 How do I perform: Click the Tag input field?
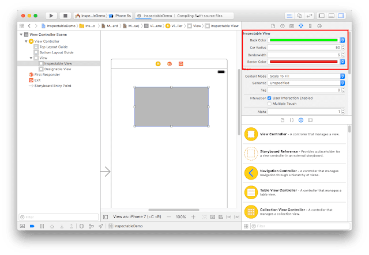pyautogui.click(x=304, y=90)
